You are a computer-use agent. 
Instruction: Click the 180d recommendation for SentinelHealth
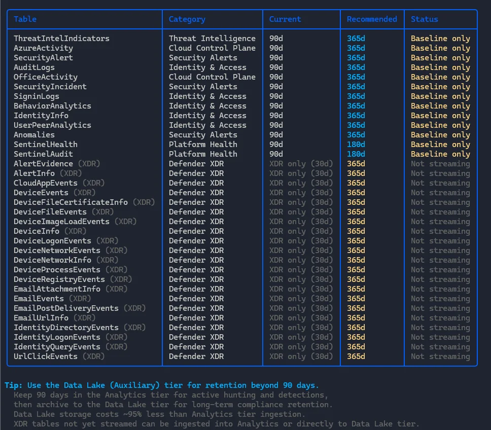pos(356,145)
